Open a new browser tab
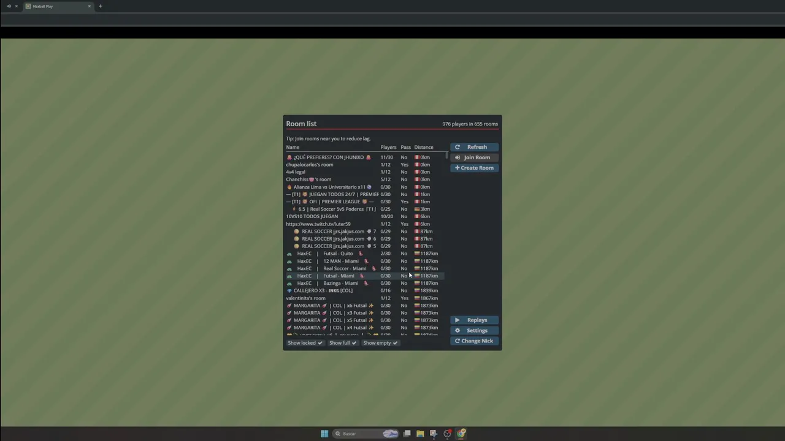The width and height of the screenshot is (785, 441). pos(101,6)
